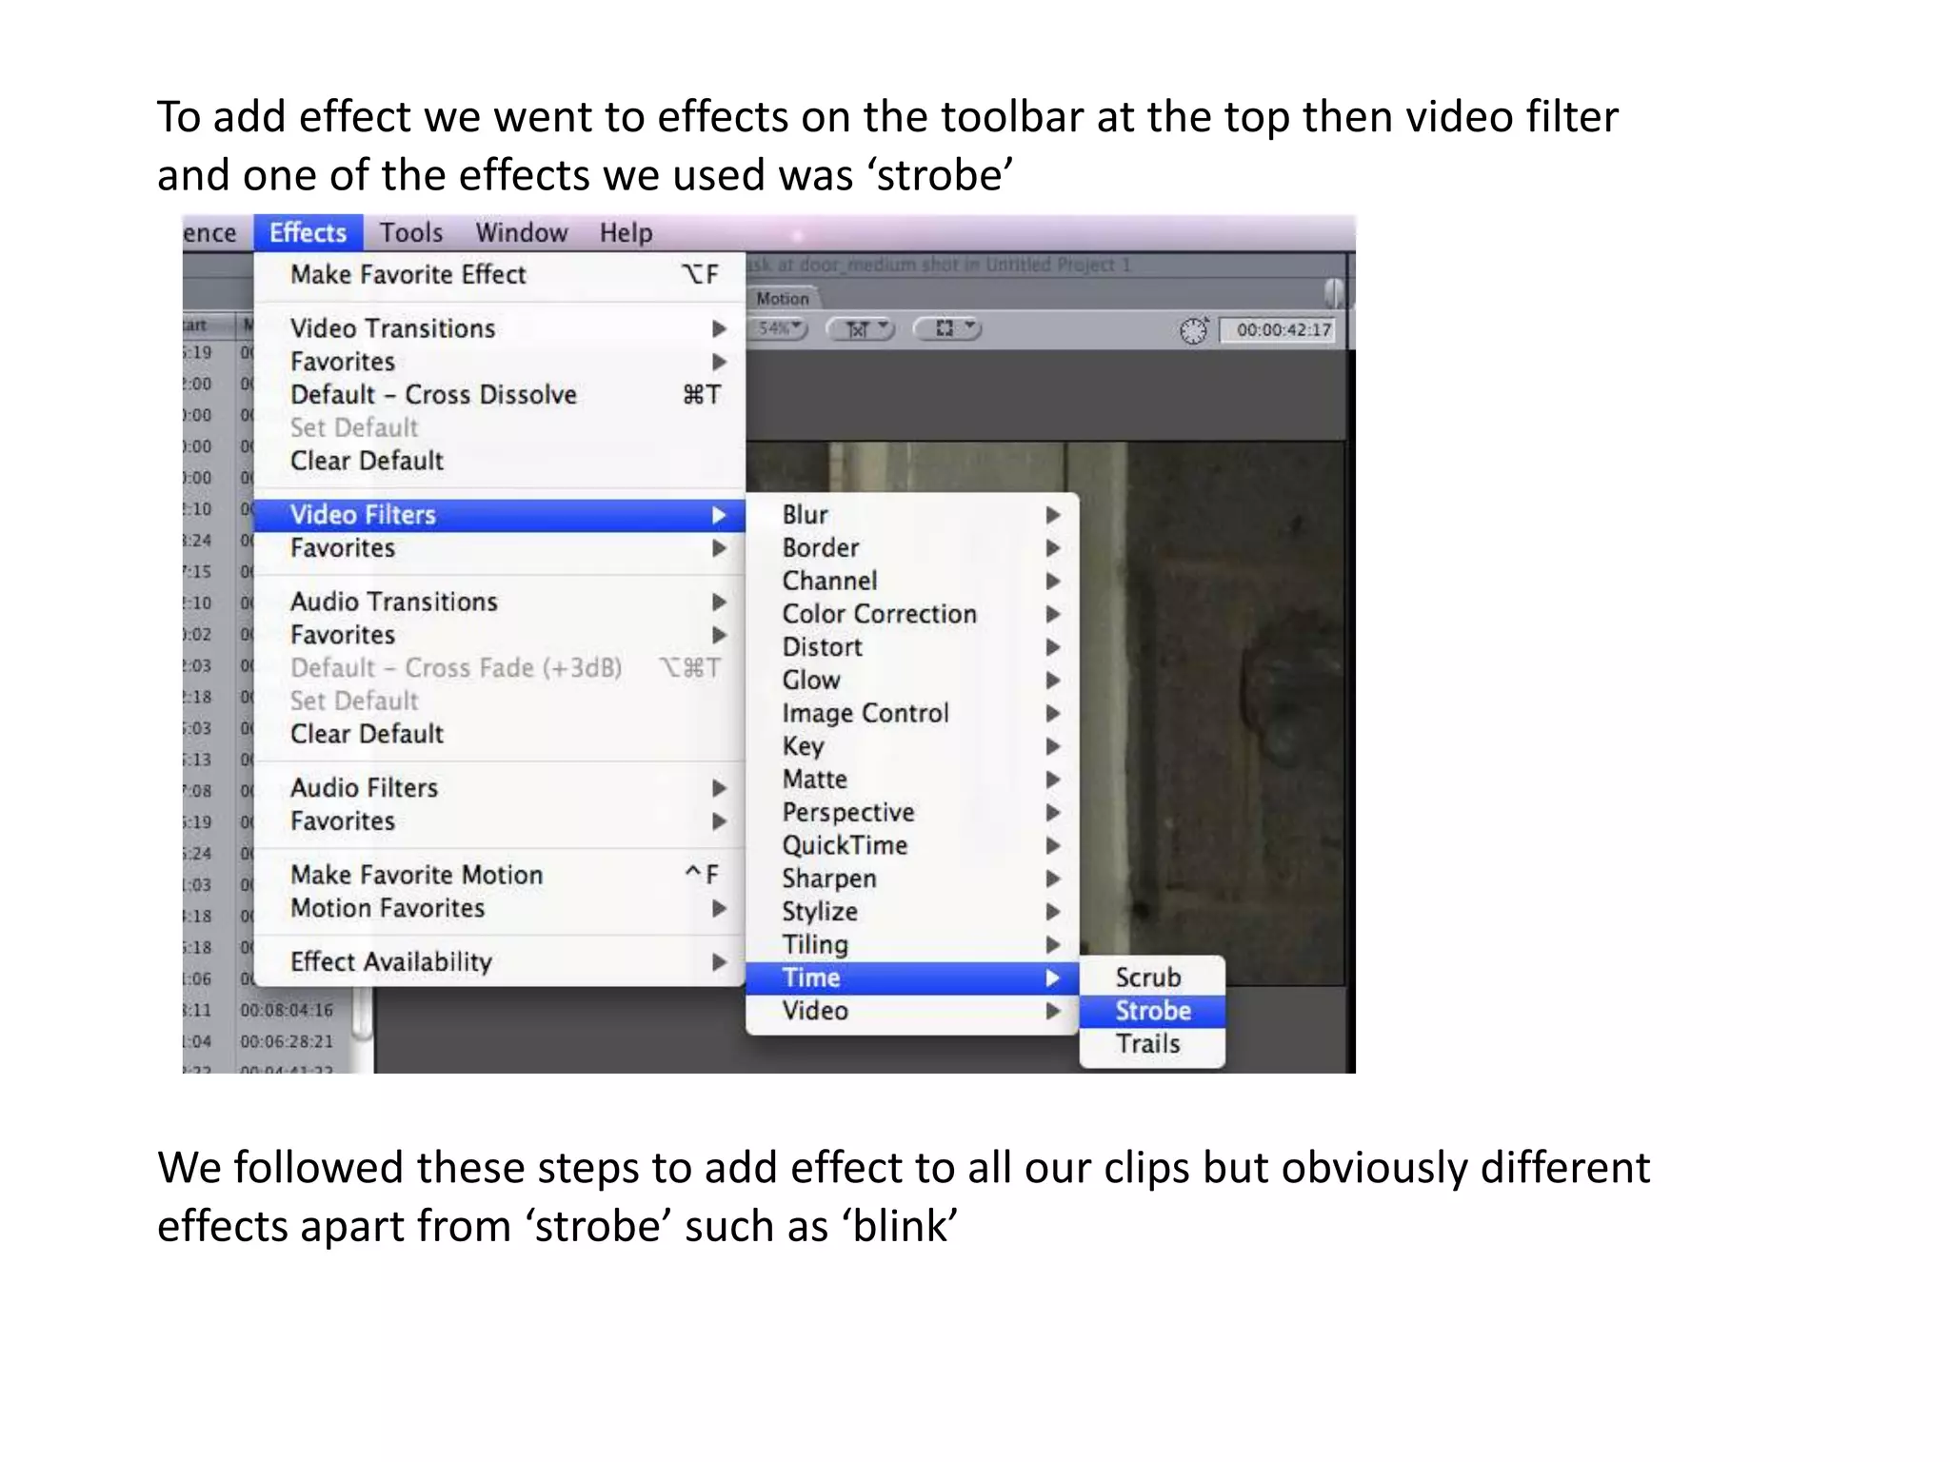The height and width of the screenshot is (1462, 1950).
Task: Open Favorites below Audio Transitions
Action: pyautogui.click(x=500, y=635)
